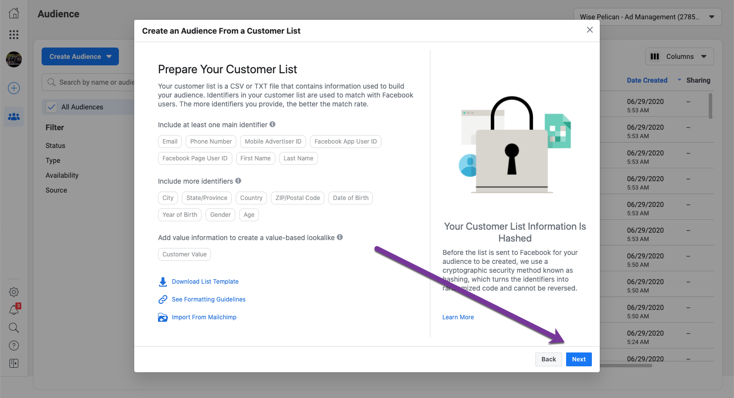The image size is (734, 398).
Task: Click the Audiences people icon
Action: click(x=14, y=117)
